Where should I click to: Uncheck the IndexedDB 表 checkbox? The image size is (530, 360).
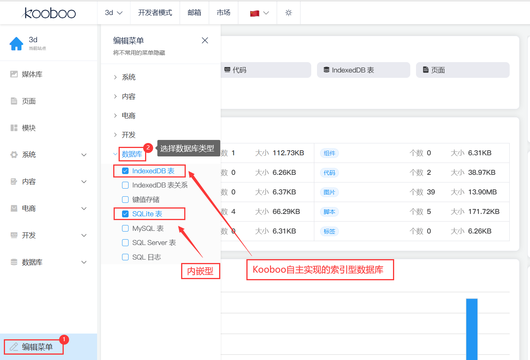tap(125, 171)
